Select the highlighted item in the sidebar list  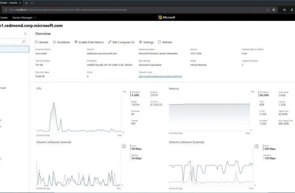pyautogui.click(x=15, y=49)
